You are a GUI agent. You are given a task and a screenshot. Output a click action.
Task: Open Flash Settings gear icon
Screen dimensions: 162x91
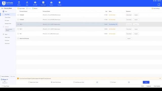152,8
